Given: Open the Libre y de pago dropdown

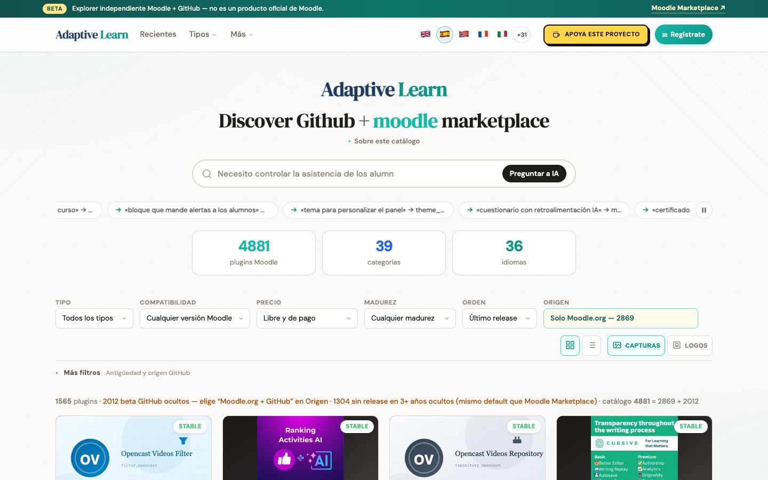Looking at the screenshot, I should 307,318.
